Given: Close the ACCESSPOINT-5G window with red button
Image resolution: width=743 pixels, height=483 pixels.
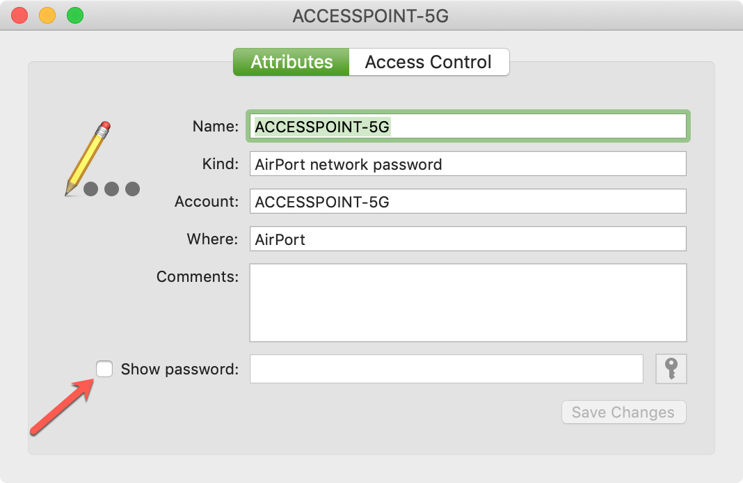Looking at the screenshot, I should coord(19,15).
